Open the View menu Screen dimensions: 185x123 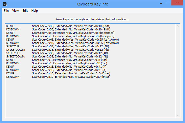pyautogui.click(x=15, y=11)
